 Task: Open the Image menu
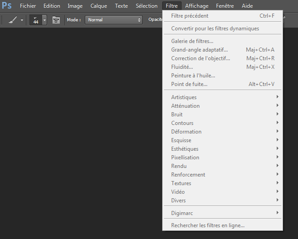75,6
